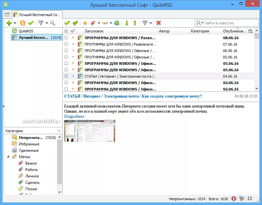
Task: Click Mark all news read double checkmark
Action: [x=75, y=23]
